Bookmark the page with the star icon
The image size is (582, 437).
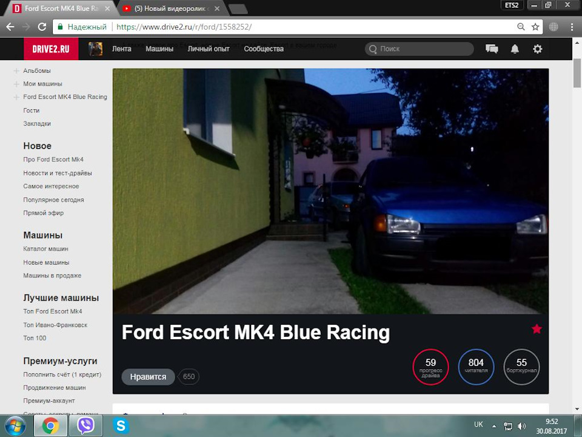tap(535, 27)
